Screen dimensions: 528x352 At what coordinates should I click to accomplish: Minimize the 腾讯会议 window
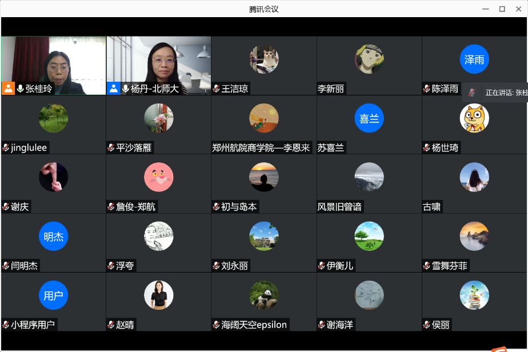[x=486, y=9]
